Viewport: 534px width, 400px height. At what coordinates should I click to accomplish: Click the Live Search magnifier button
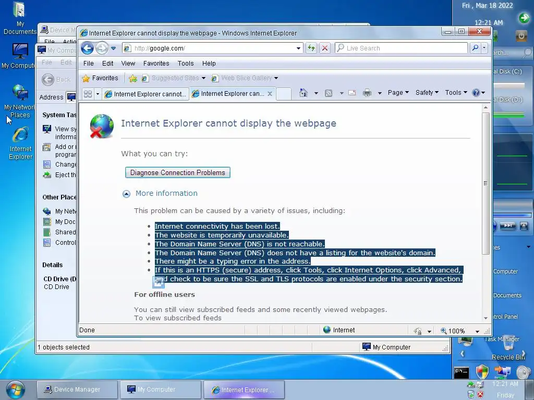point(476,48)
